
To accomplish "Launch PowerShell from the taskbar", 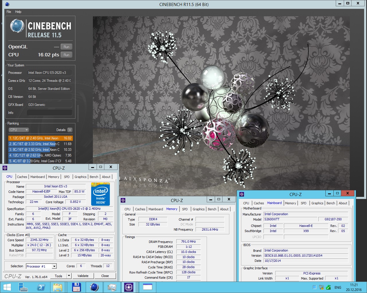I will [x=41, y=287].
